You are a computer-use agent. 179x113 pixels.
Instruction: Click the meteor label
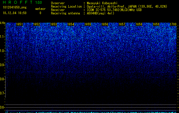[40, 9]
